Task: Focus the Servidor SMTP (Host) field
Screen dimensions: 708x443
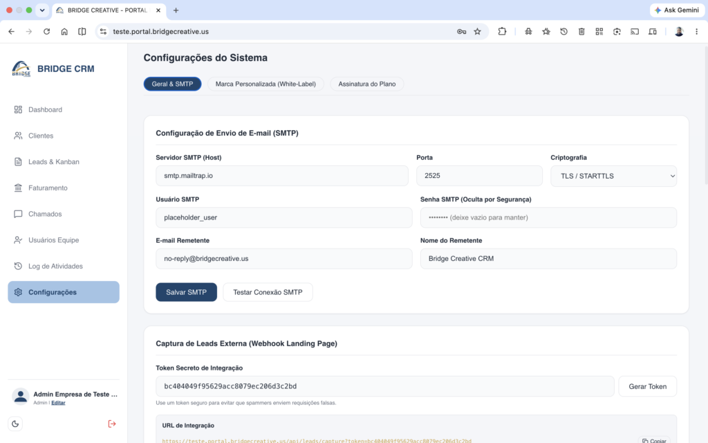Action: click(x=282, y=175)
